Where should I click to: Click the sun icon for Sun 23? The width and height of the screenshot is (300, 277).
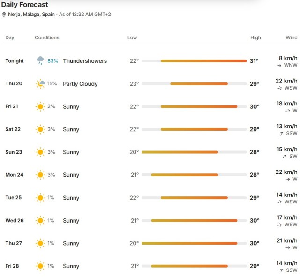[40, 152]
